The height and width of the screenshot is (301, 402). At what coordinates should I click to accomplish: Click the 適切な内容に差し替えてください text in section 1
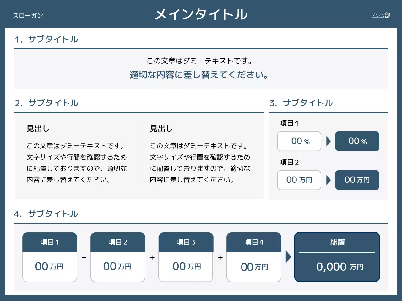tap(199, 75)
